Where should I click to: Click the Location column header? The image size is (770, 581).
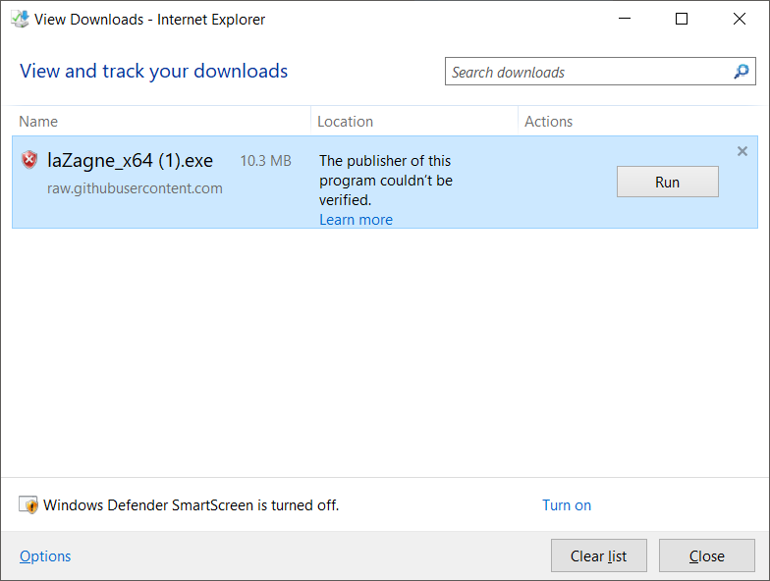[x=346, y=122]
